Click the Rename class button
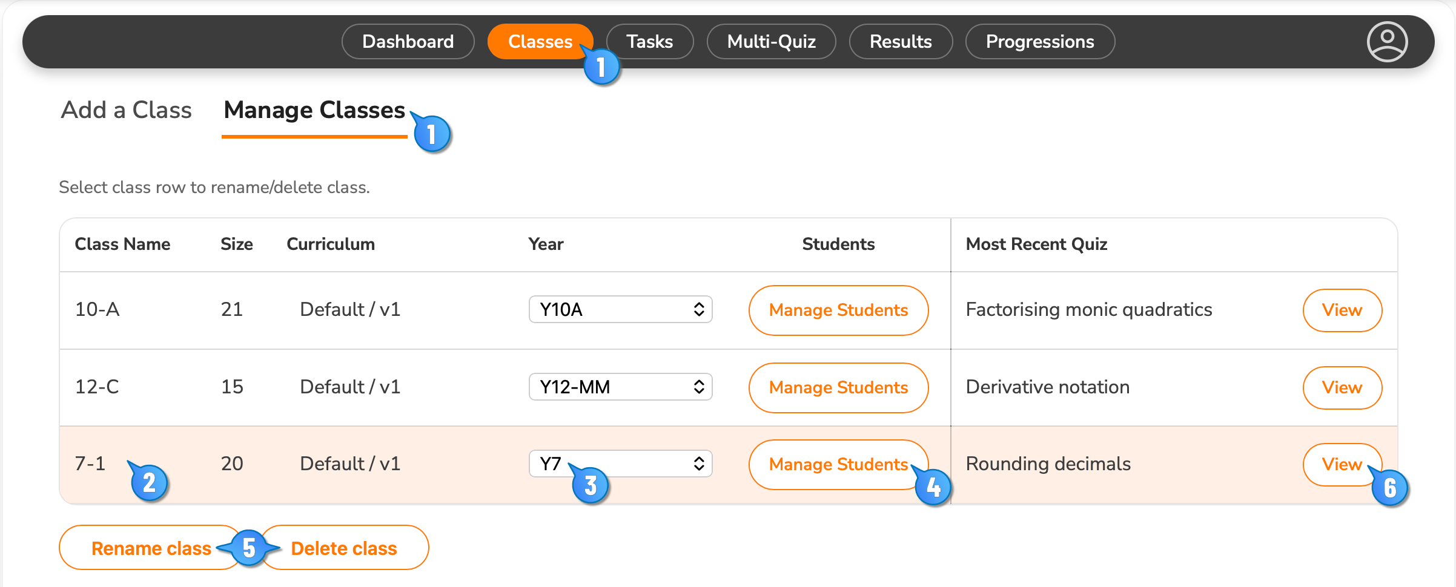The height and width of the screenshot is (587, 1456). pyautogui.click(x=151, y=548)
